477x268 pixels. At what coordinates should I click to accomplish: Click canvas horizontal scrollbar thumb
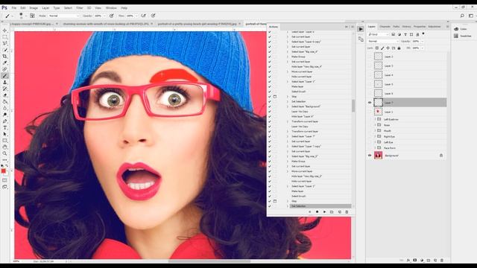pyautogui.click(x=209, y=261)
